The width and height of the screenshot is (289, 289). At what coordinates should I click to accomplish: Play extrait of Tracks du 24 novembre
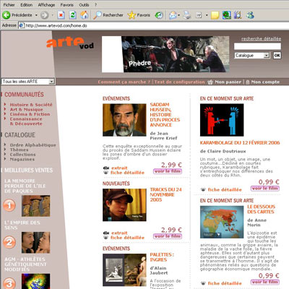pyautogui.click(x=119, y=233)
